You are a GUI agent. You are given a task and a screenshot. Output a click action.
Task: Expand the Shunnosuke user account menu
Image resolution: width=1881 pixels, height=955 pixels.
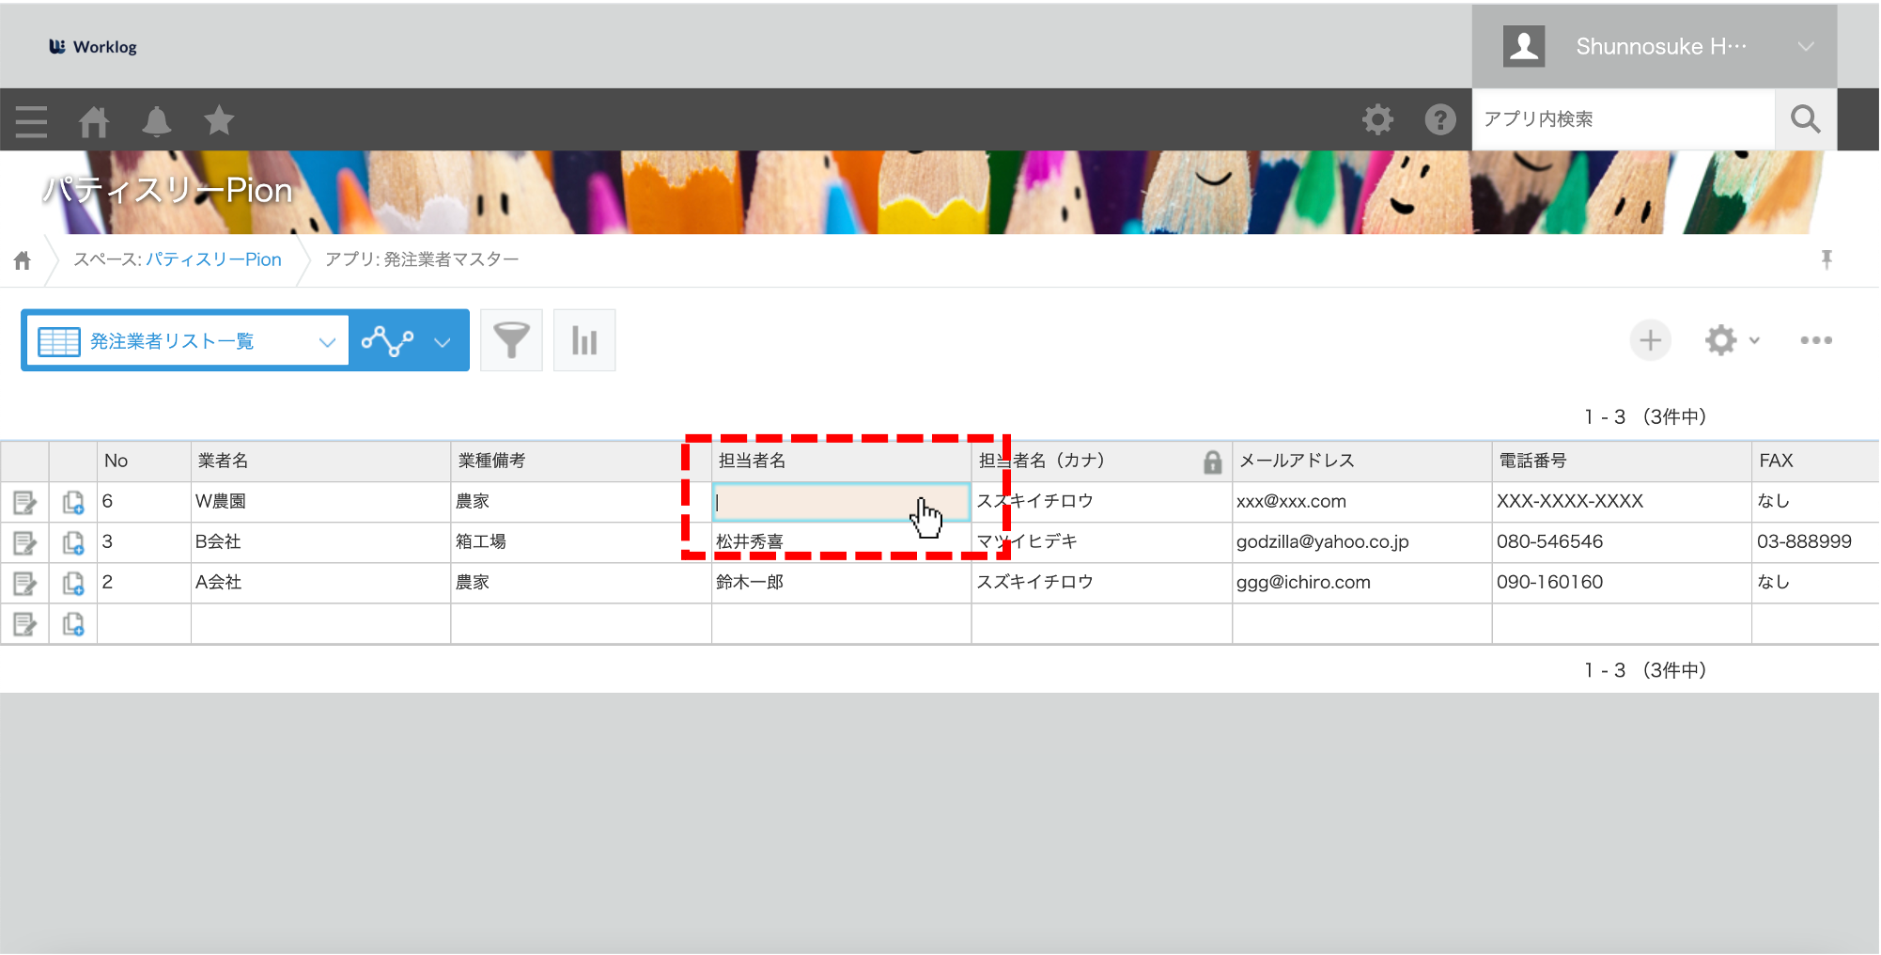1805,47
